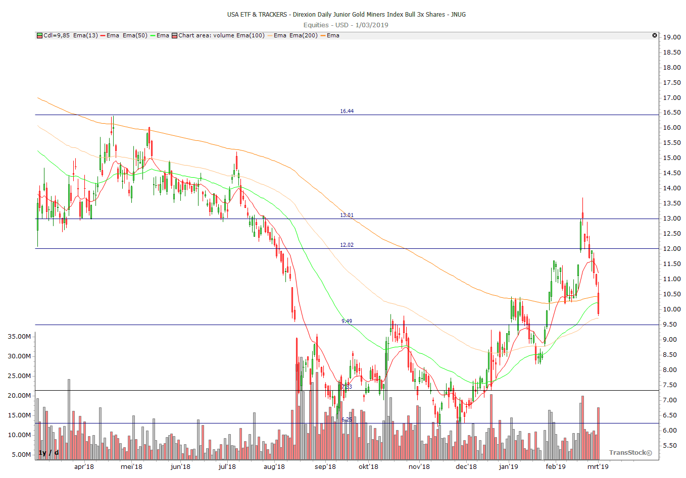686x478 pixels.
Task: Click the 9.49 horizontal level label
Action: click(347, 321)
